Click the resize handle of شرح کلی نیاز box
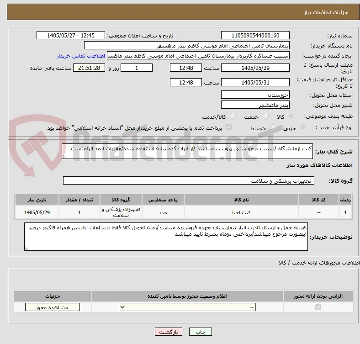This screenshot has width=360, height=344. point(64,157)
